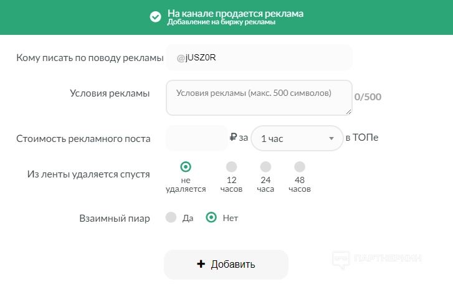Select 'не удаляется' radio option

coord(185,167)
